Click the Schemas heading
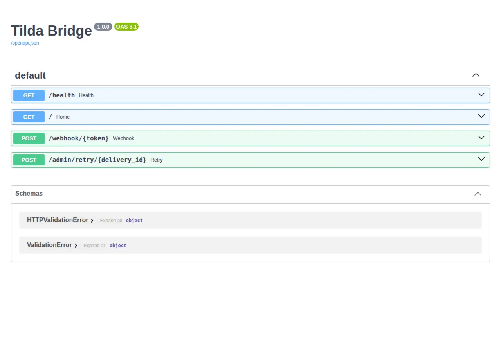 click(x=29, y=194)
